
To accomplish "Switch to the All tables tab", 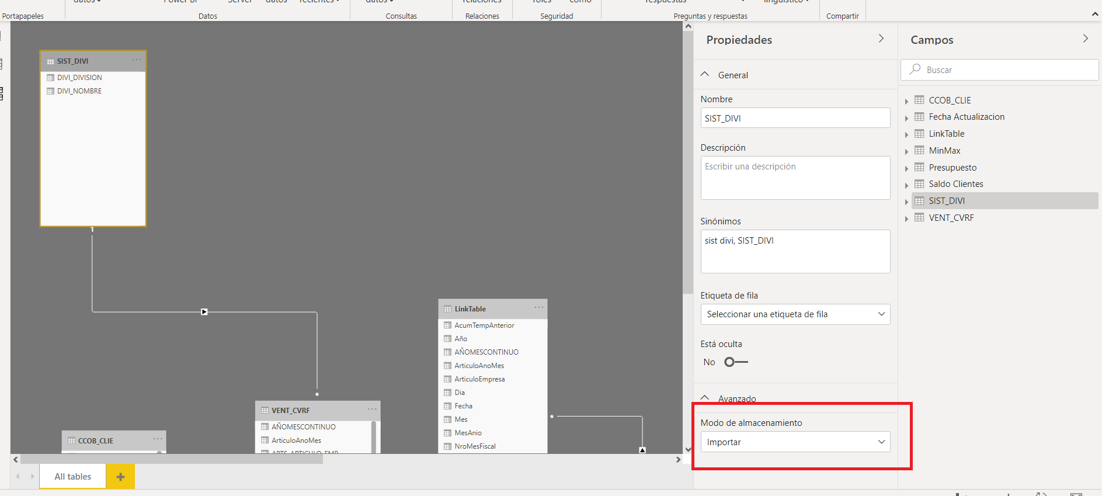I will point(73,477).
